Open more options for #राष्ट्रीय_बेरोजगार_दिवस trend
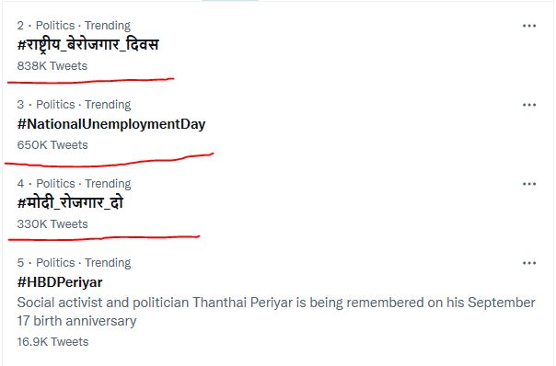This screenshot has height=366, width=556. [529, 26]
